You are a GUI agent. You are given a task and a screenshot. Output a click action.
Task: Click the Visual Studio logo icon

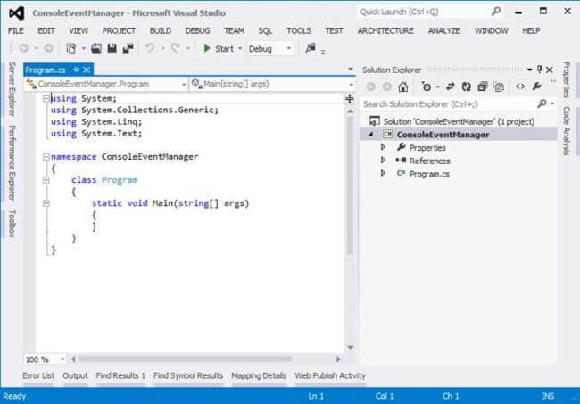[x=17, y=13]
